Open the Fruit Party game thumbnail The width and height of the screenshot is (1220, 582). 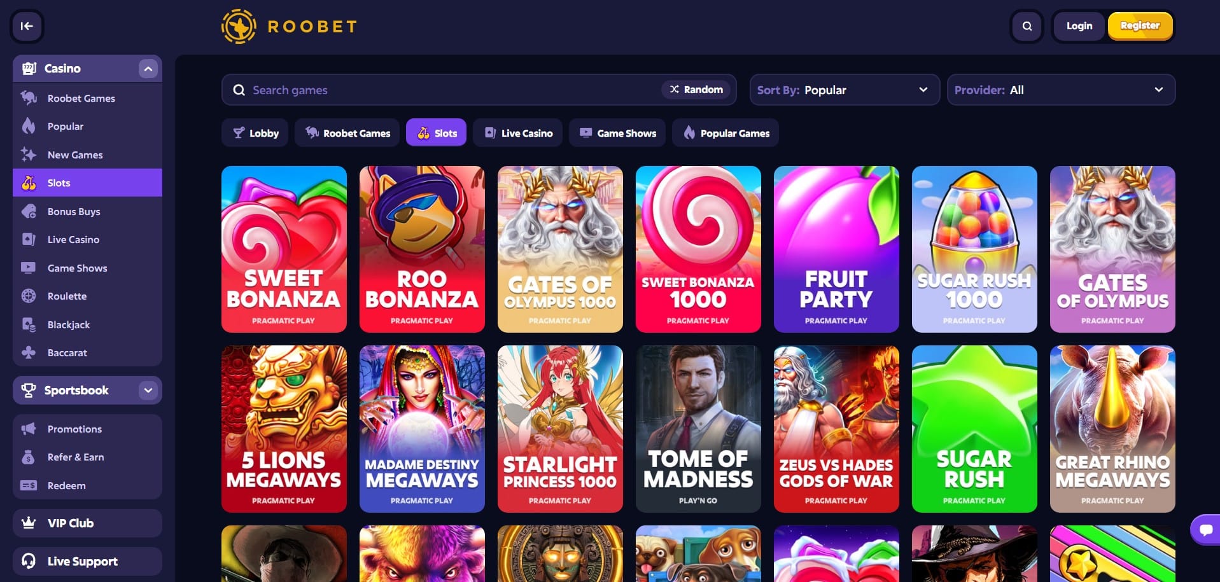point(836,249)
